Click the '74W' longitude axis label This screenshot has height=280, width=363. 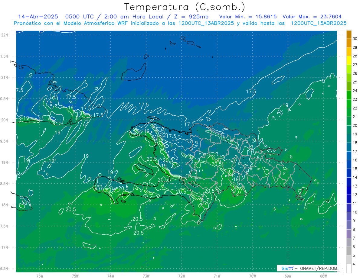pyautogui.click(x=111, y=276)
